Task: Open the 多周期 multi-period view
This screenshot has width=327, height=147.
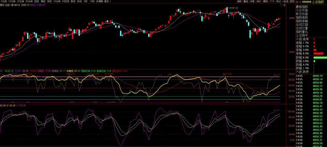Action: pyautogui.click(x=100, y=1)
